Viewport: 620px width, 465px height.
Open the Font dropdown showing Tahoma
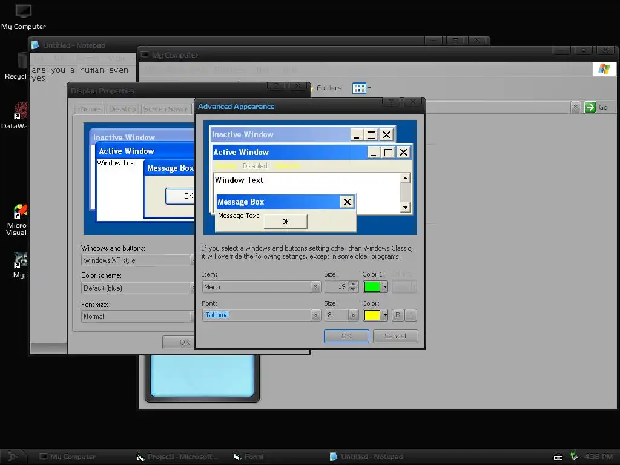pyautogui.click(x=315, y=315)
